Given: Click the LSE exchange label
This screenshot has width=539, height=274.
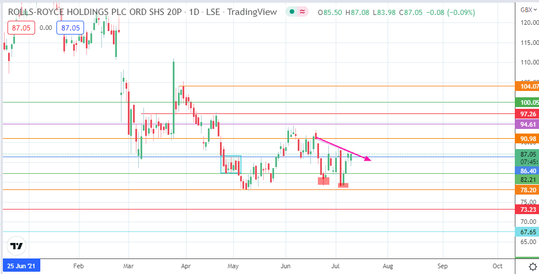Looking at the screenshot, I should pos(213,12).
